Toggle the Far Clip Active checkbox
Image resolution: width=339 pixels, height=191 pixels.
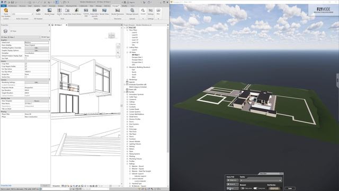click(26, 69)
